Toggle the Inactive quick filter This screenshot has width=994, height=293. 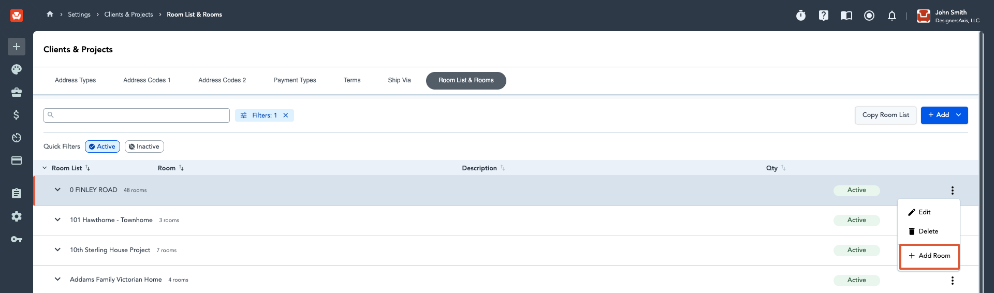click(144, 146)
